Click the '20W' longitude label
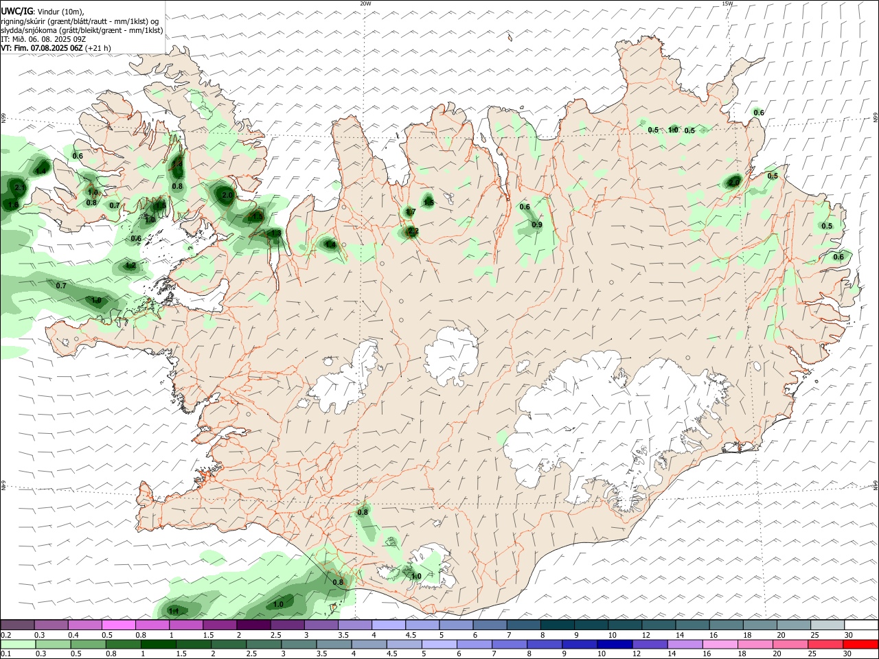 click(x=365, y=3)
